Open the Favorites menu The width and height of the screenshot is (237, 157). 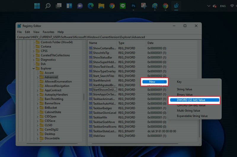pos(48,32)
